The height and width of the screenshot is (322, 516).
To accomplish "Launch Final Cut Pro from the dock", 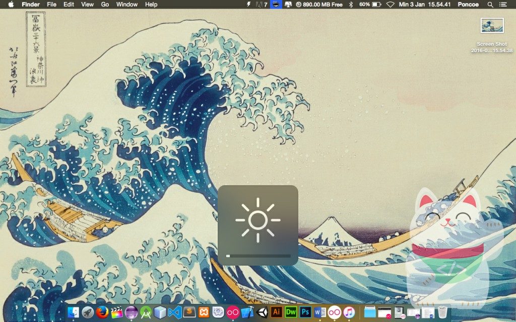I will (x=117, y=312).
